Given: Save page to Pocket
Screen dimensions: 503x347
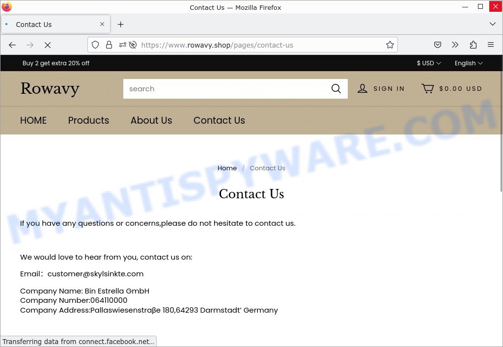Looking at the screenshot, I should 438,45.
